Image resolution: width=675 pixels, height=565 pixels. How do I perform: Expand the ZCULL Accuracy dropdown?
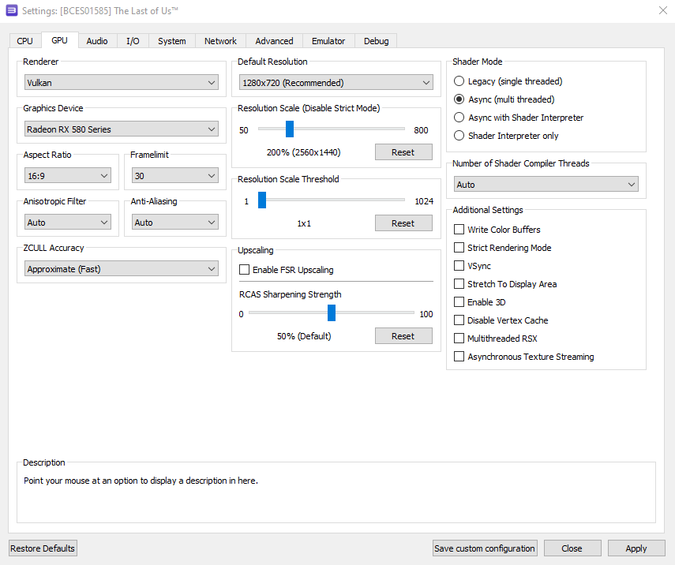pos(121,269)
